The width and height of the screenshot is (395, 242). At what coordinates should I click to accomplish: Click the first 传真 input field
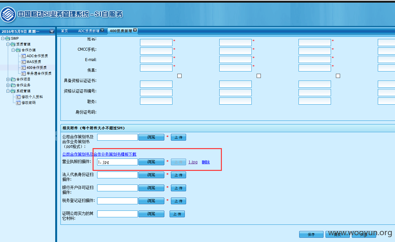coord(156,68)
